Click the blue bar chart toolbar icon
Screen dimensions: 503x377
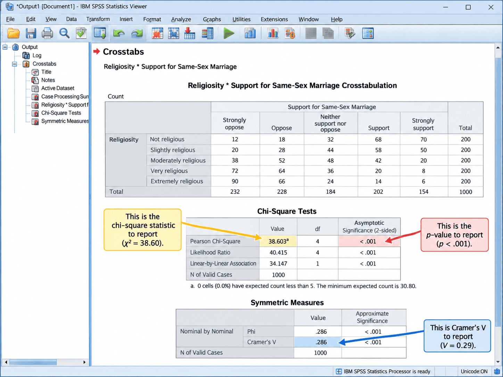[250, 33]
